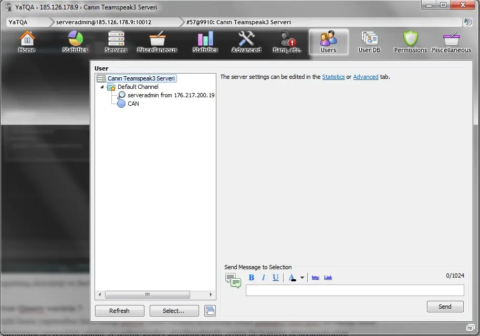
Task: Click the YaTQA breadcrumb segment
Action: coord(27,22)
